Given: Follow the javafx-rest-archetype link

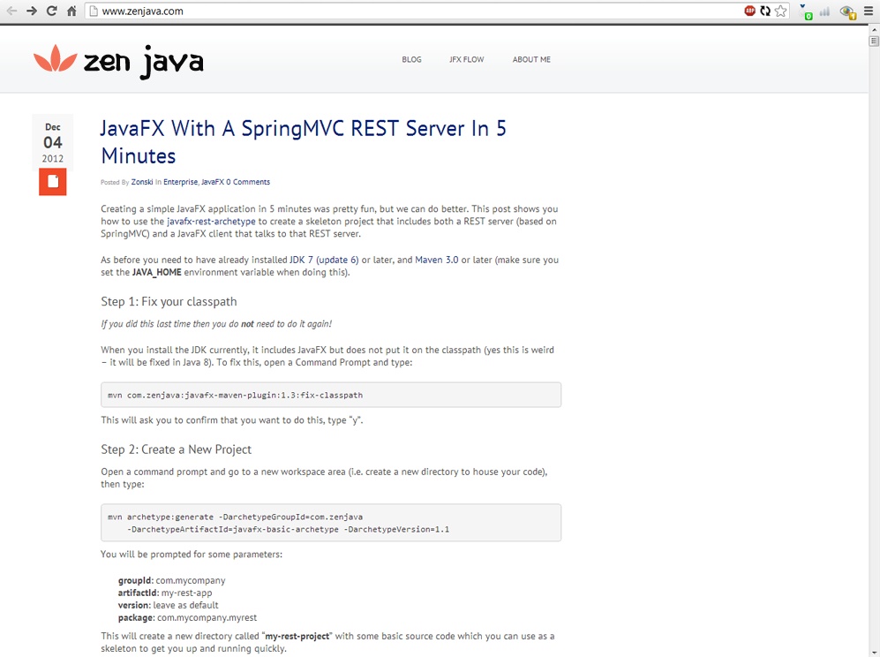Looking at the screenshot, I should pos(211,222).
